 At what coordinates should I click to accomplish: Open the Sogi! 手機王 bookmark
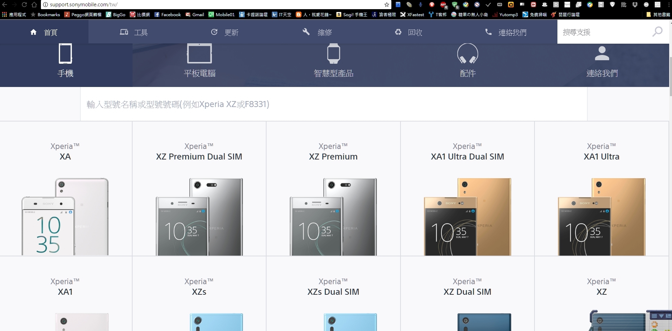point(352,14)
